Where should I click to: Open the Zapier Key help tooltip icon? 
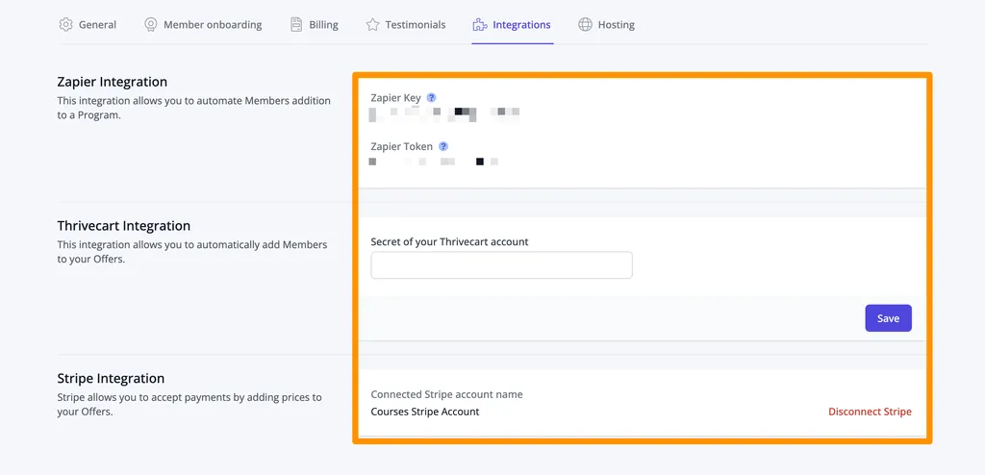coord(431,98)
